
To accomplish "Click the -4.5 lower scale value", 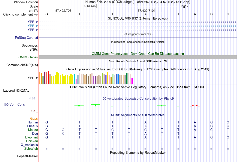I will (32, 111).
